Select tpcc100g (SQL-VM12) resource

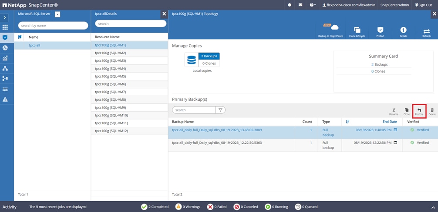click(x=129, y=131)
